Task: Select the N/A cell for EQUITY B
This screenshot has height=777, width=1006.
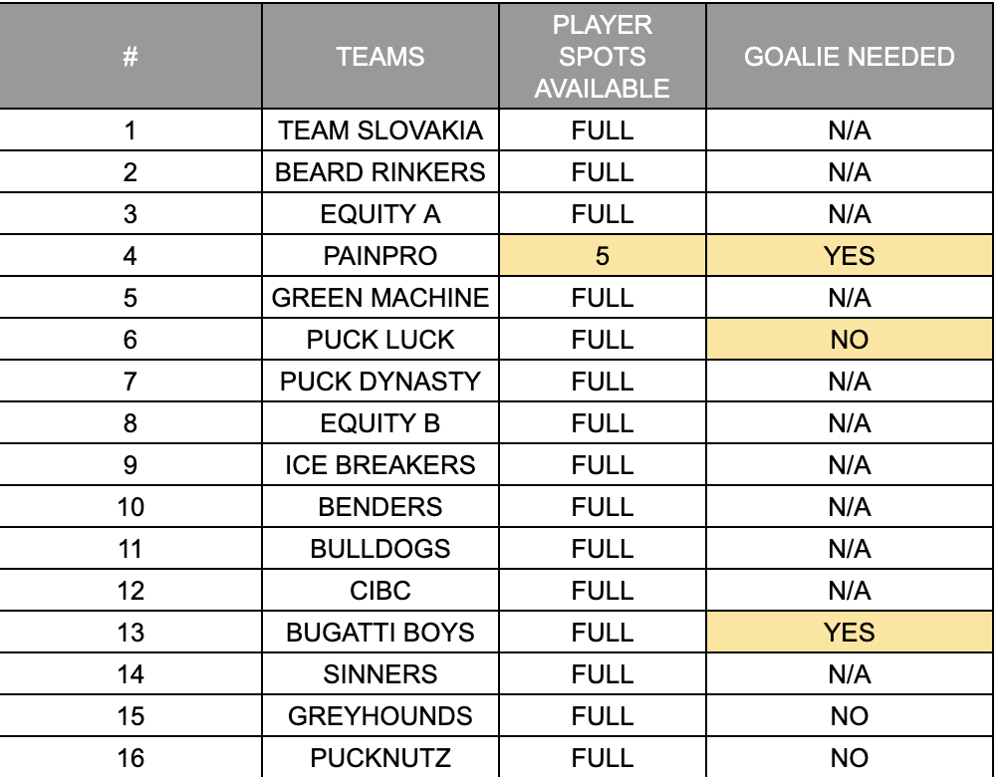Action: tap(849, 422)
